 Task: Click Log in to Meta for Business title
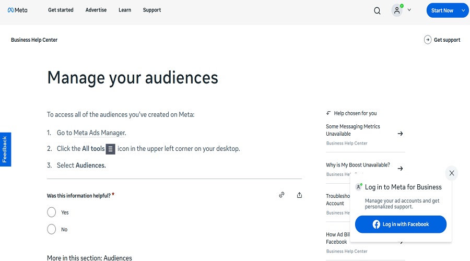click(x=403, y=187)
